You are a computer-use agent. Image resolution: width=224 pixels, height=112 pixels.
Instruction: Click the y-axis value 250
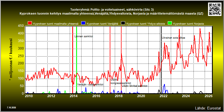(x=21, y=56)
